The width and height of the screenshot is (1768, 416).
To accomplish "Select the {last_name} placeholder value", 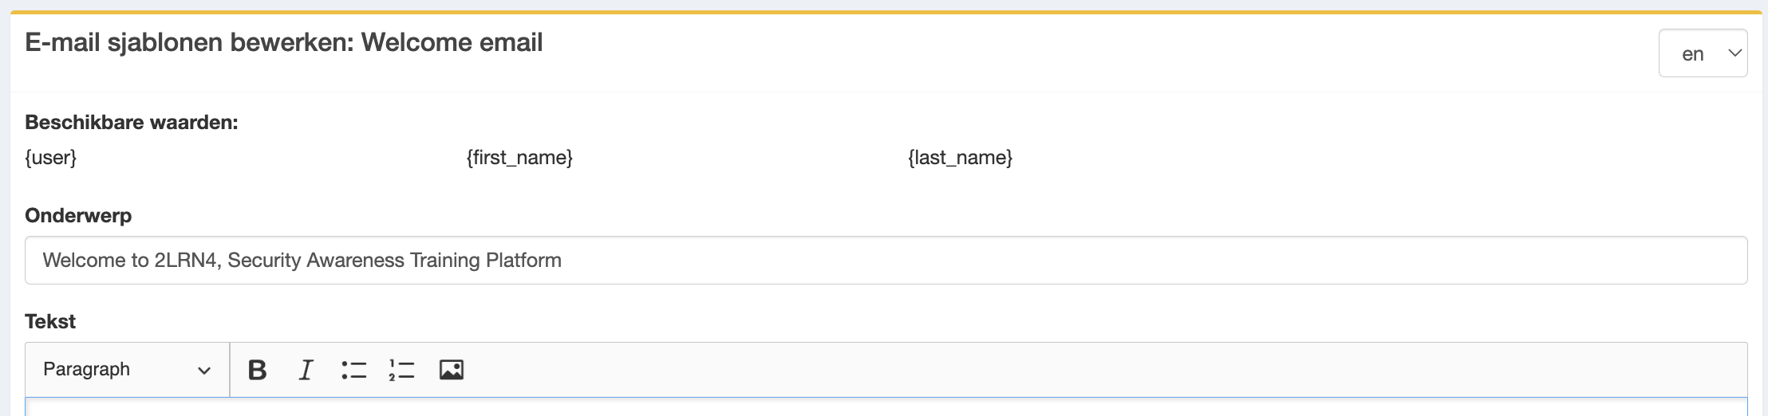I will click(x=961, y=158).
